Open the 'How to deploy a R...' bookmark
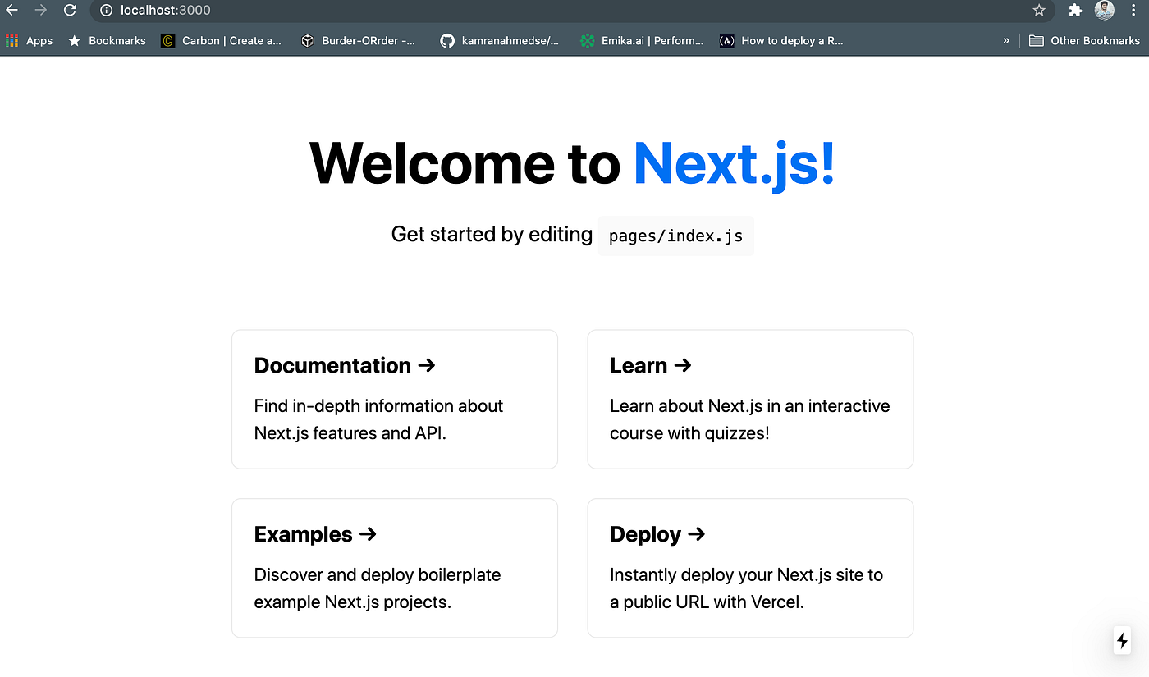1149x677 pixels. point(781,40)
